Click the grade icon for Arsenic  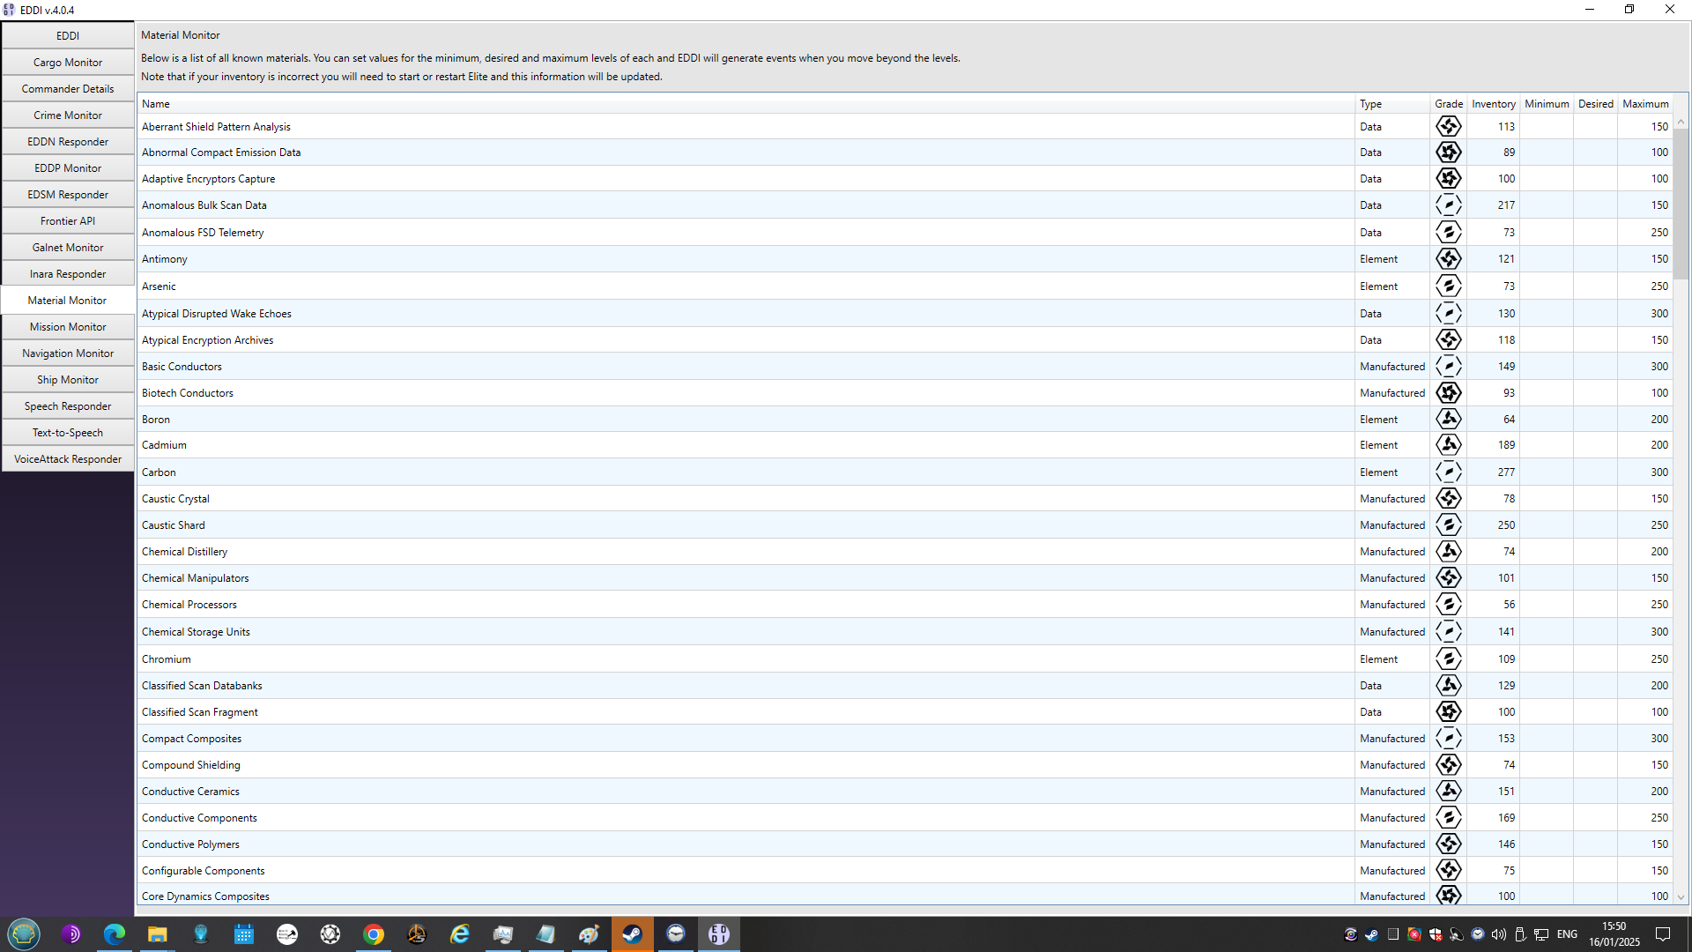[x=1448, y=286]
